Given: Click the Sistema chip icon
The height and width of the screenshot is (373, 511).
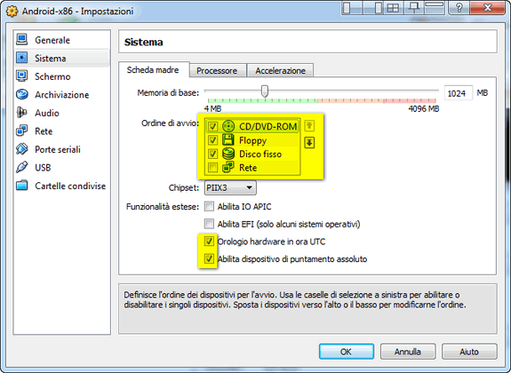Looking at the screenshot, I should 22,58.
